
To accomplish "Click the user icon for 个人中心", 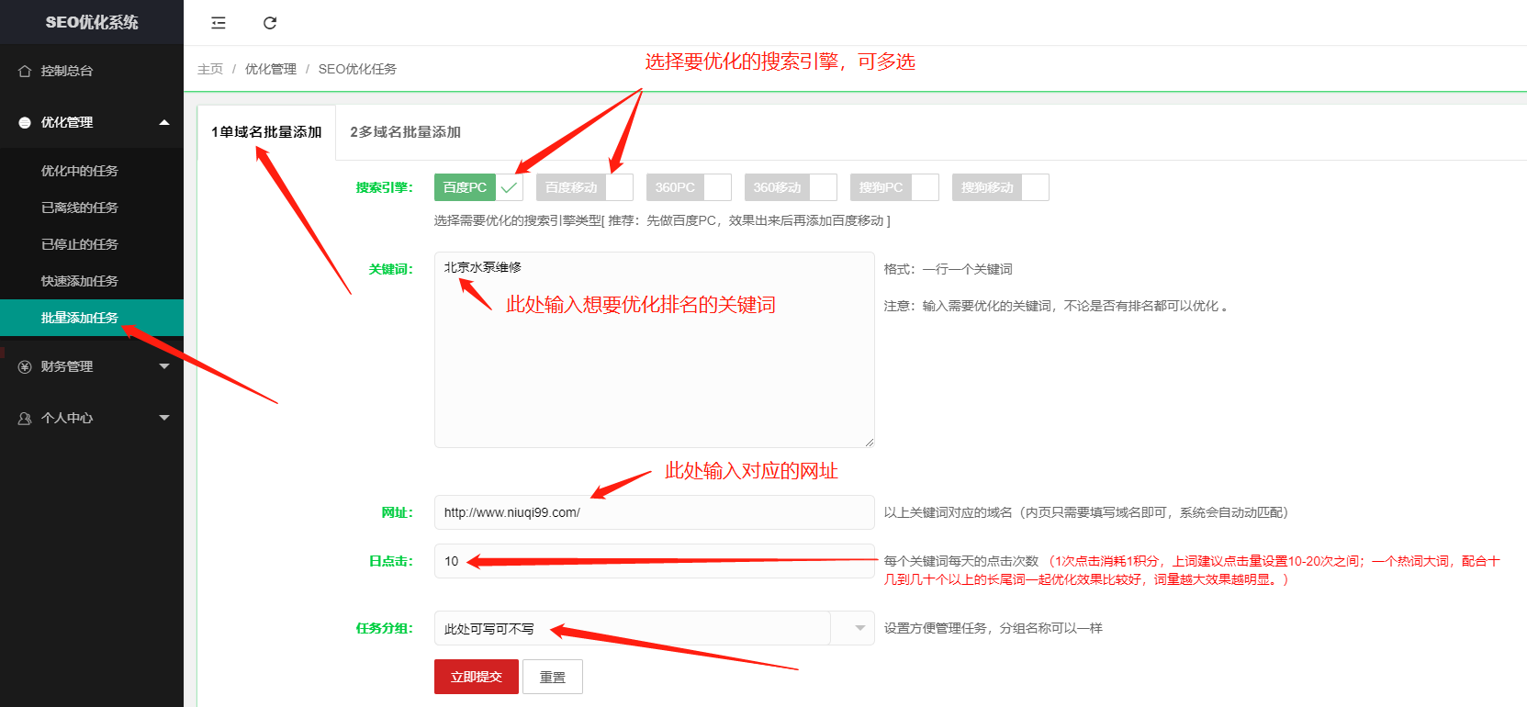I will [25, 418].
